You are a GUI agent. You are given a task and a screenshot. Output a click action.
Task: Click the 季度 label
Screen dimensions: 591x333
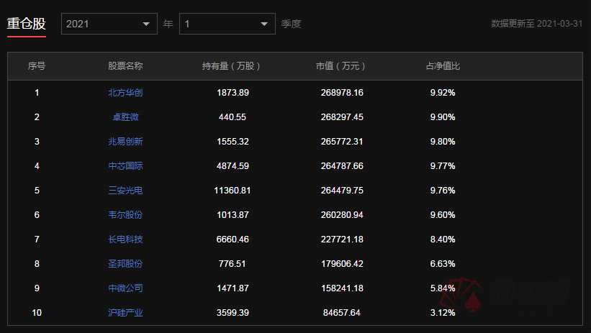[291, 24]
